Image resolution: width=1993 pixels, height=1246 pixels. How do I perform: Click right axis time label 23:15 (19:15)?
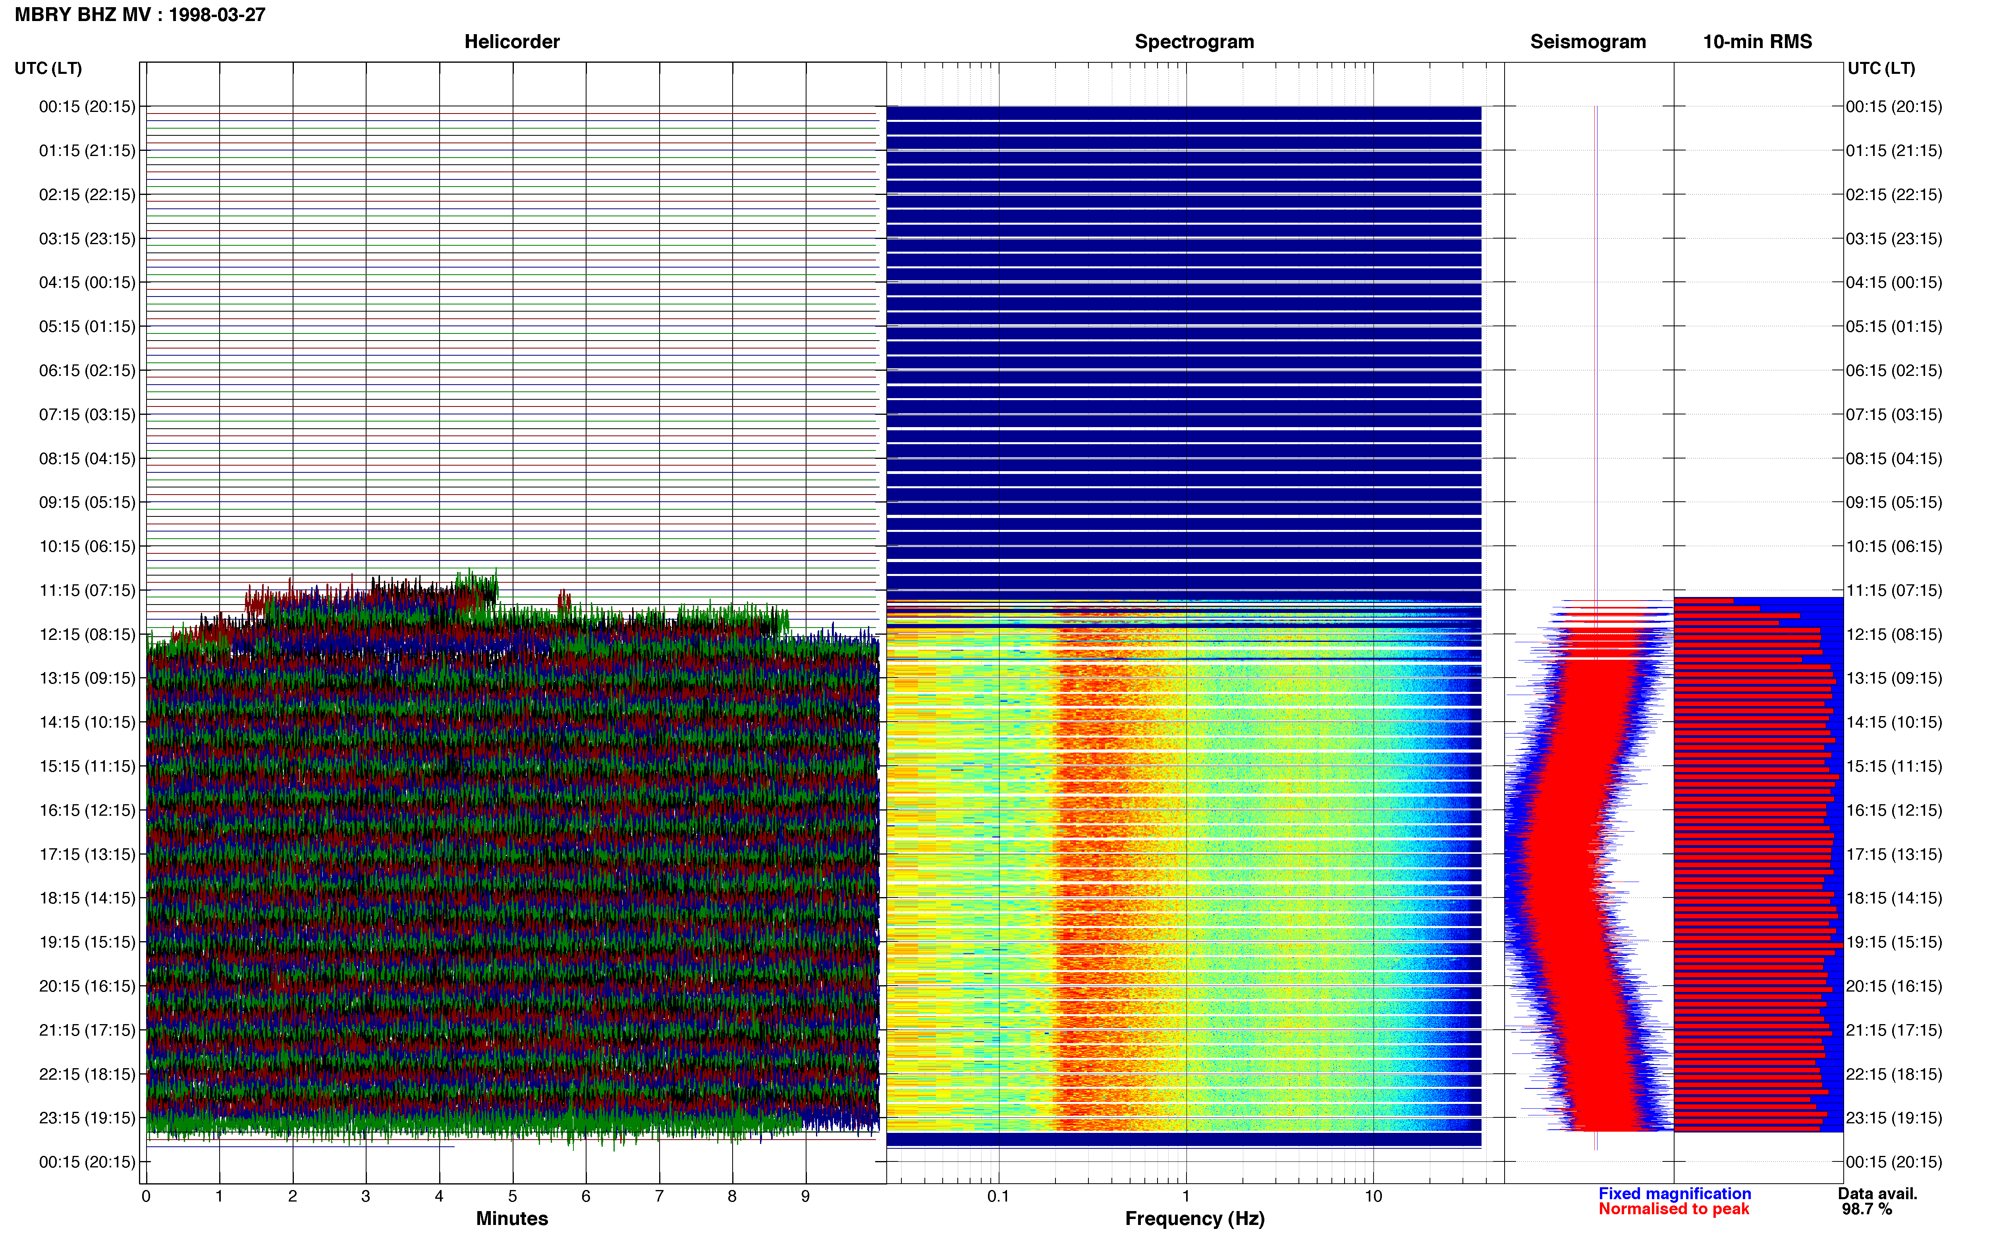[1894, 1118]
